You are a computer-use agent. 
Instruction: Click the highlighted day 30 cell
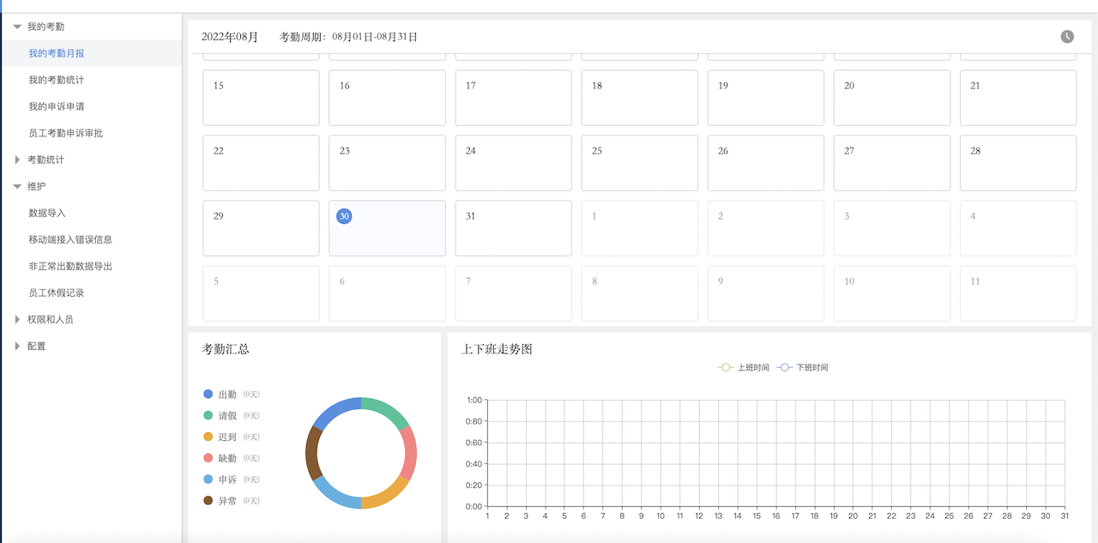click(x=387, y=228)
